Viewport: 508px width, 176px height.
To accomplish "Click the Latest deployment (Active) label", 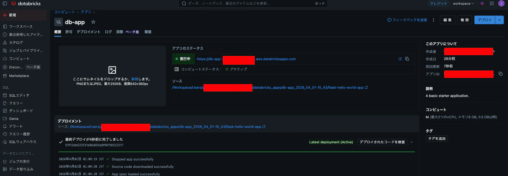I will pos(331,142).
